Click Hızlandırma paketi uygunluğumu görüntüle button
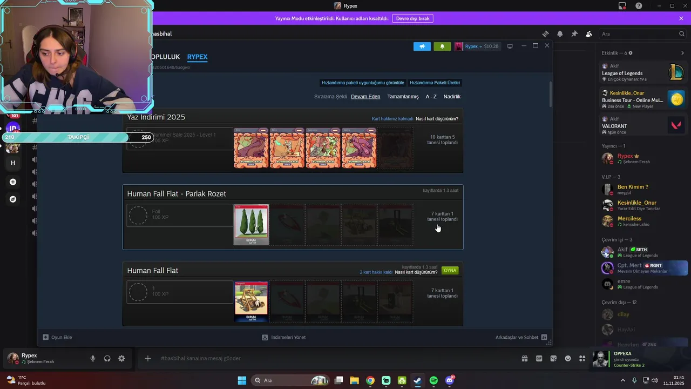 coord(363,83)
